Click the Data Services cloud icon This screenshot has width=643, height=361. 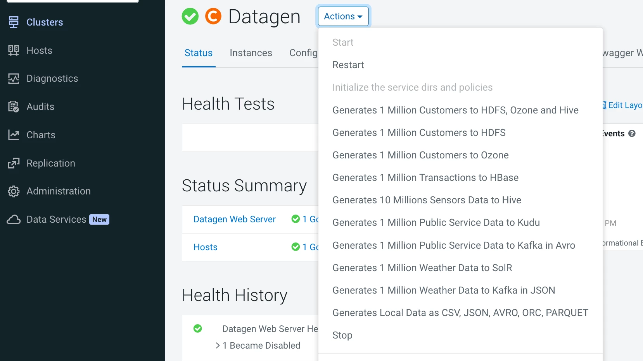[14, 220]
